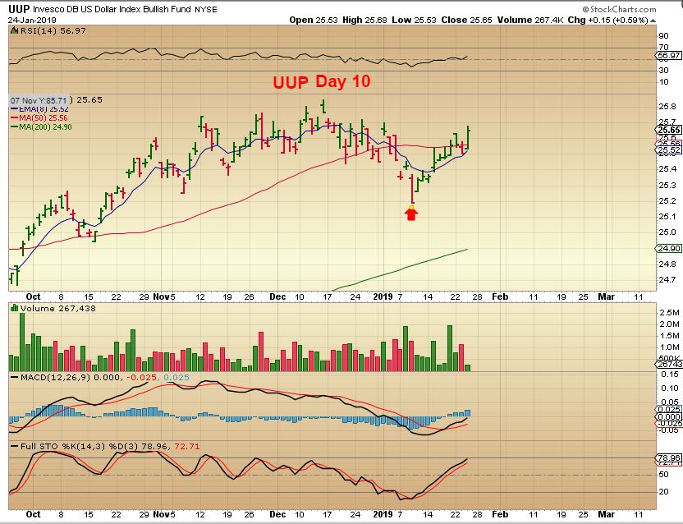
Task: Click the Oct label on the bottom stochastic date axis
Action: (33, 514)
